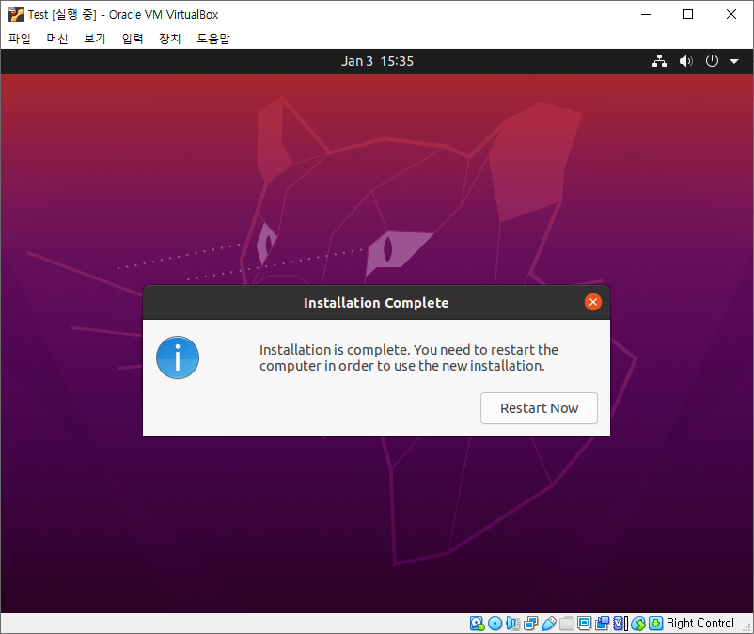The width and height of the screenshot is (754, 634).
Task: Click the Right Control host key label
Action: point(699,624)
